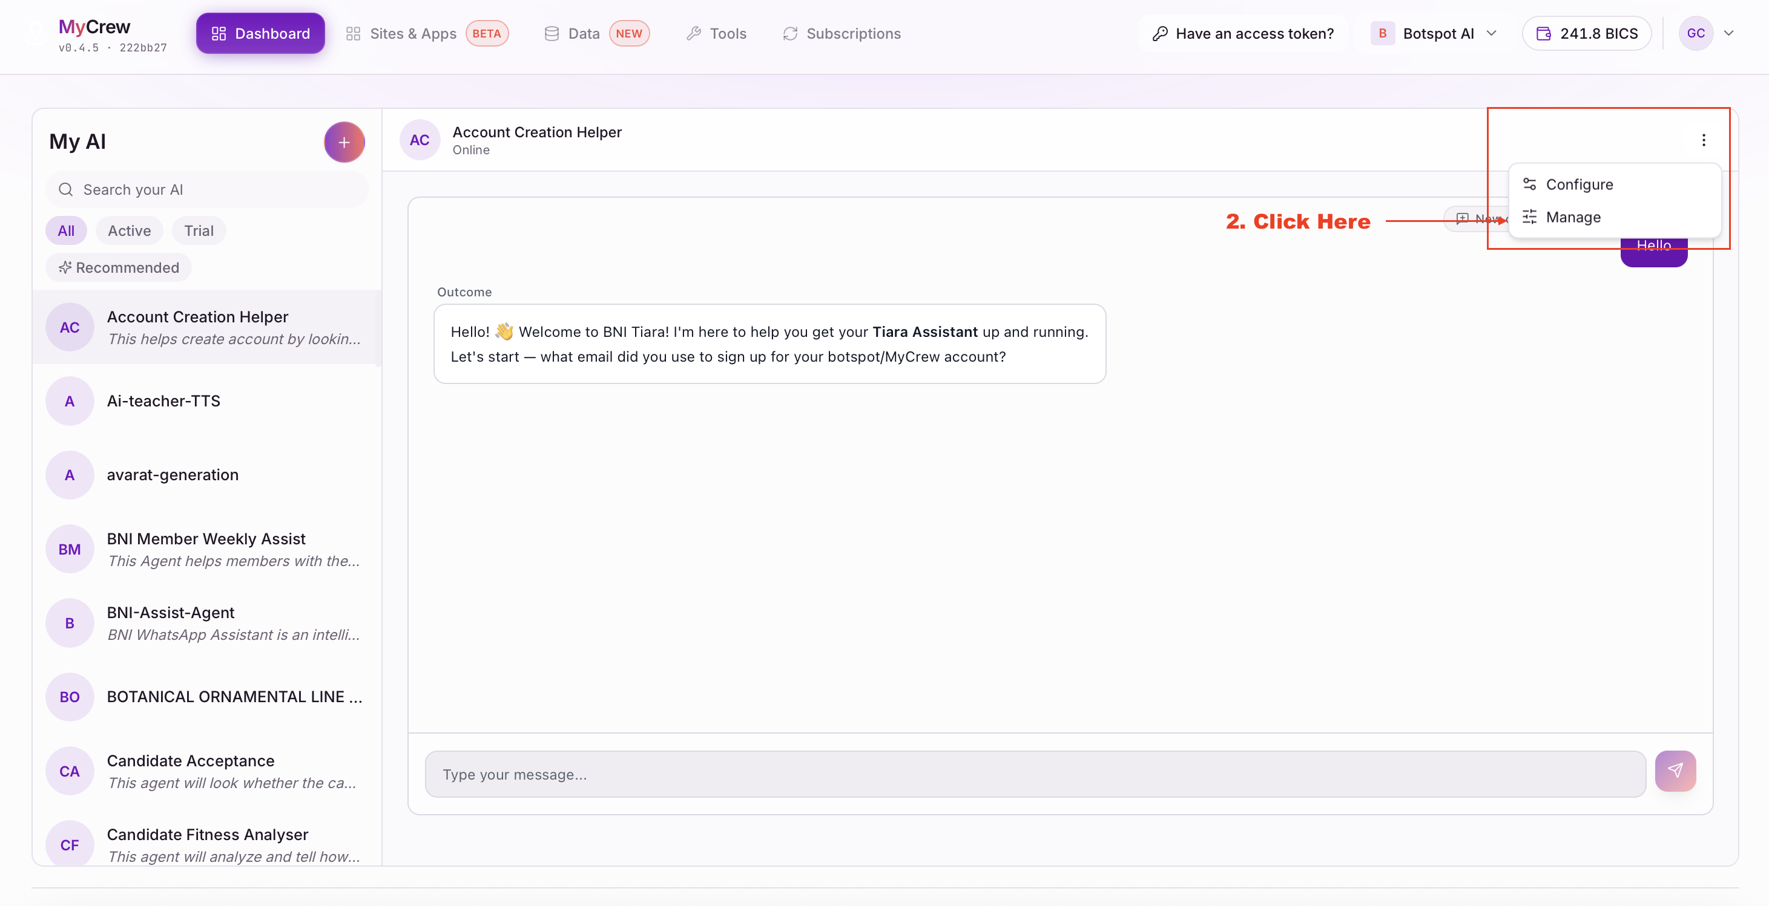Go to Sites & Apps

426,33
